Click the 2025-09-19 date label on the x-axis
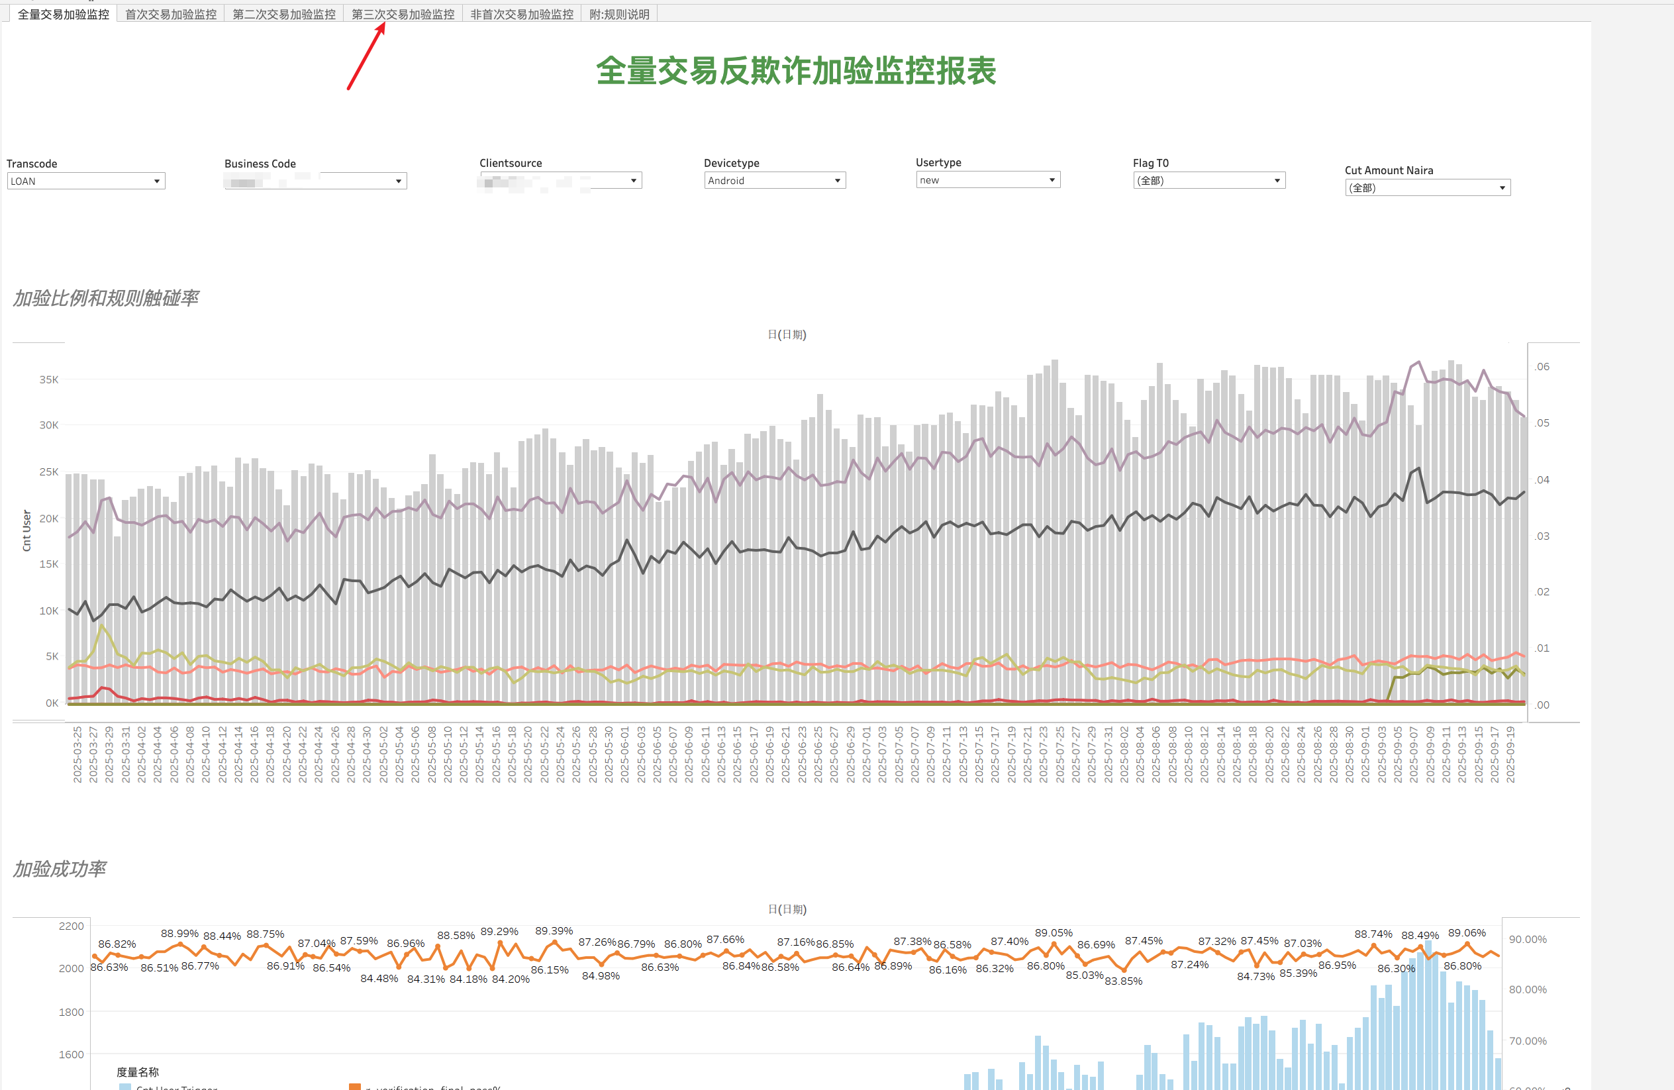The image size is (1674, 1090). [x=1509, y=754]
